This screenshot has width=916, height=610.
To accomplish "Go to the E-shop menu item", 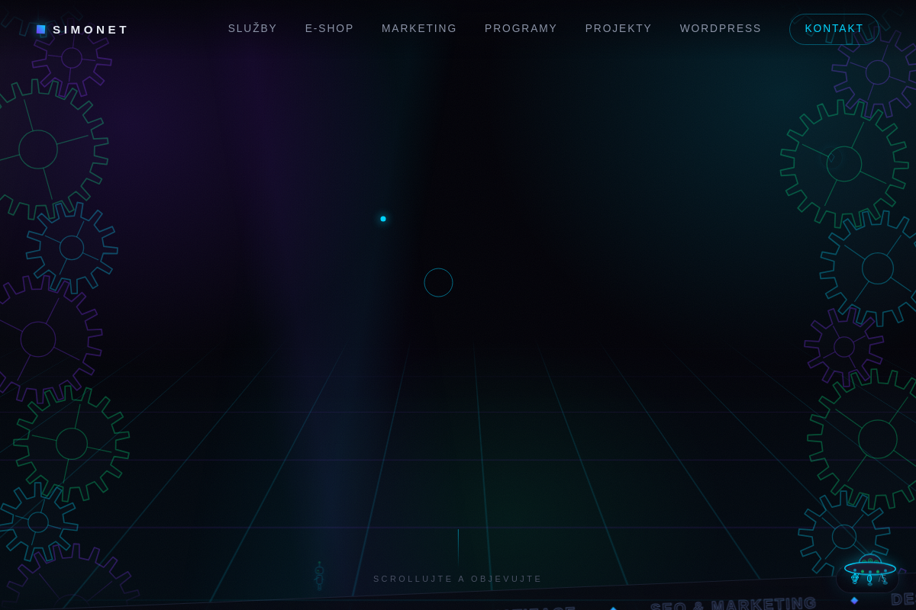I will 330,28.
